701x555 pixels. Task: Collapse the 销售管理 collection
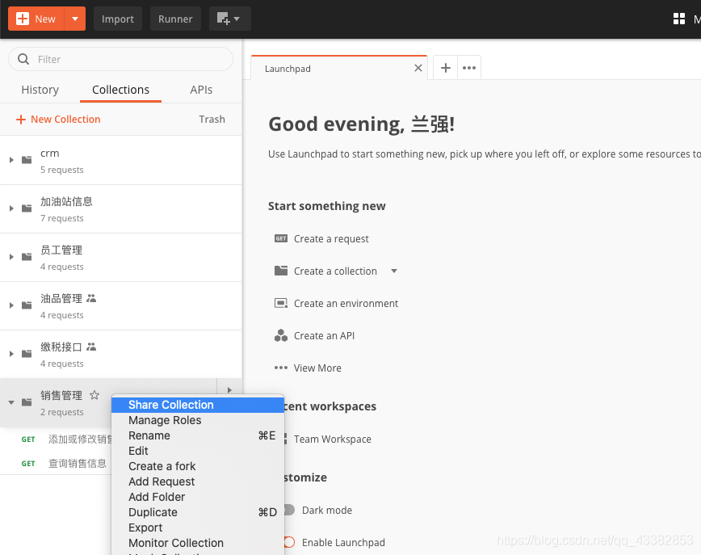(11, 402)
